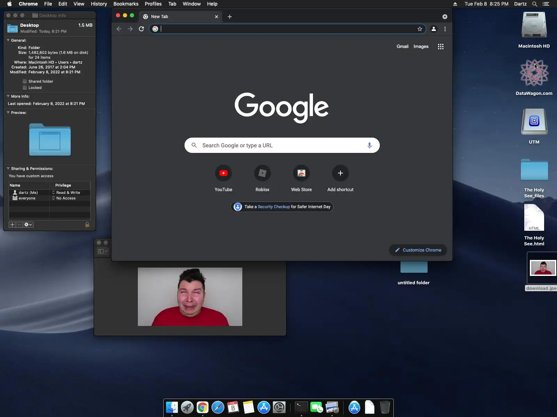The width and height of the screenshot is (557, 417).
Task: Click the Dartz user name in menu bar
Action: coord(520,4)
